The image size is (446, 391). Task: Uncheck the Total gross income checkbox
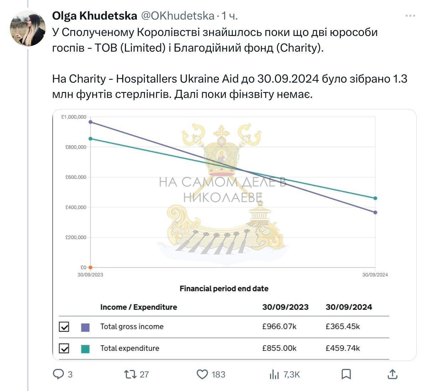pos(64,327)
